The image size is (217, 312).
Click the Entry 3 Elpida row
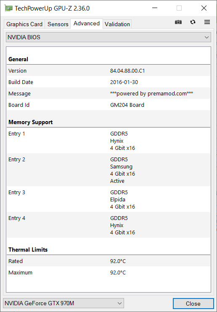pos(108,199)
